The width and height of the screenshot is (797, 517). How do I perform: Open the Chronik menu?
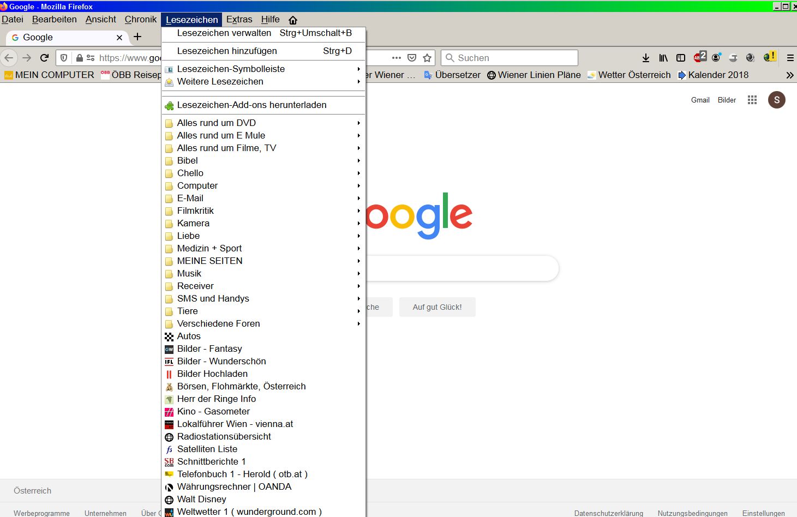[141, 20]
